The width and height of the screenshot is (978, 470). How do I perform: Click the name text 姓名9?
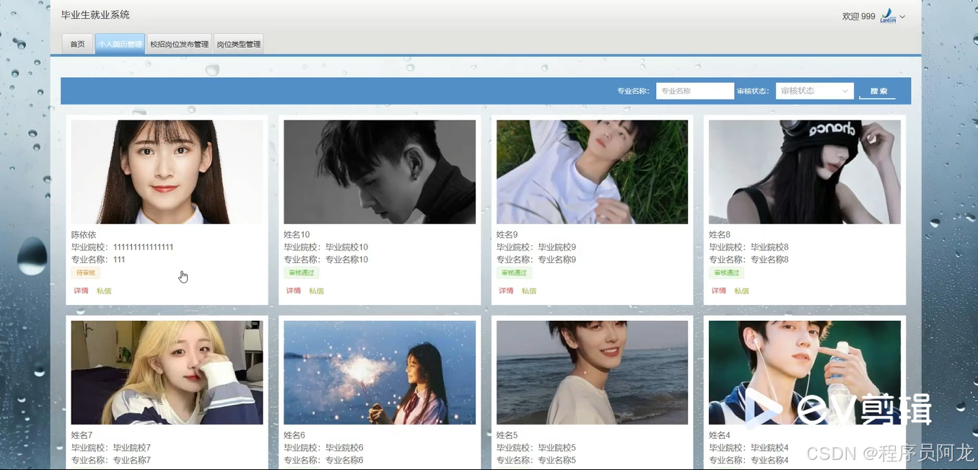507,235
